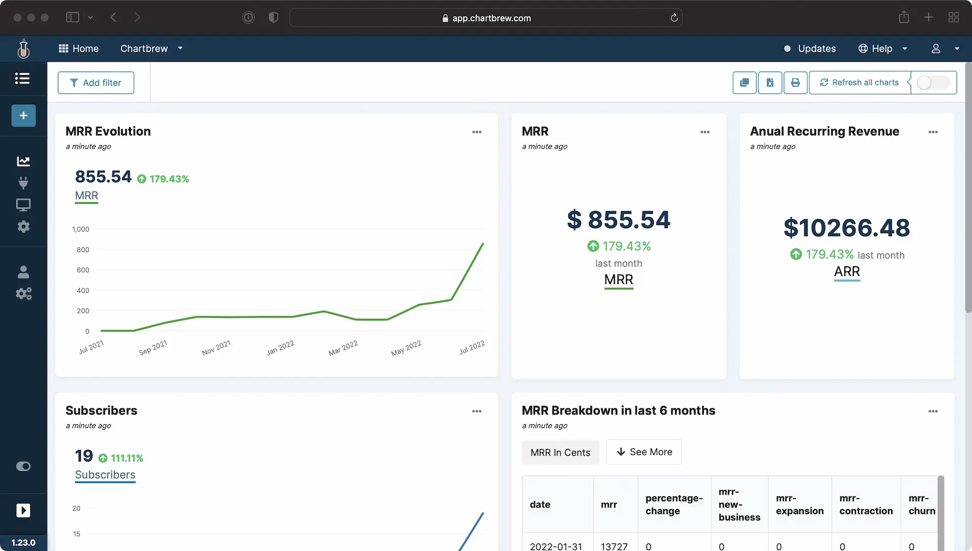Image resolution: width=972 pixels, height=551 pixels.
Task: Click the 1Password extension icon in the Safari toolbar
Action: point(248,17)
